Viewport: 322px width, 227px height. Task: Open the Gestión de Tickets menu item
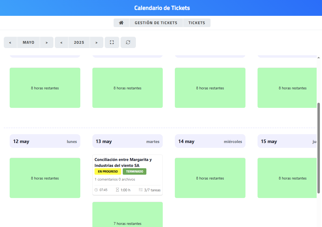click(x=156, y=23)
